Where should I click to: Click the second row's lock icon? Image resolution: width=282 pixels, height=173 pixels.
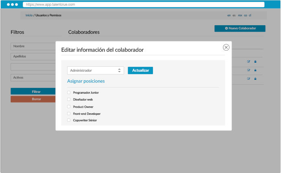tap(256, 70)
